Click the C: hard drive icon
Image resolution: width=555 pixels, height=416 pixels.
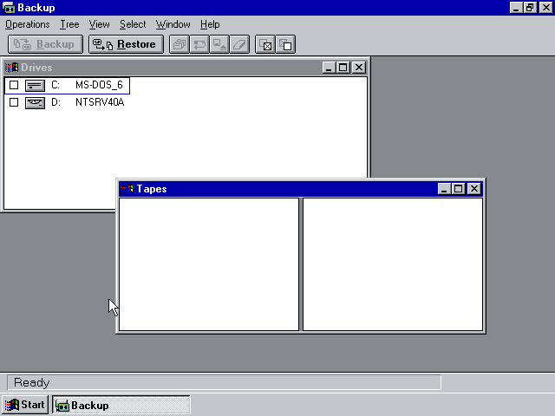point(35,85)
